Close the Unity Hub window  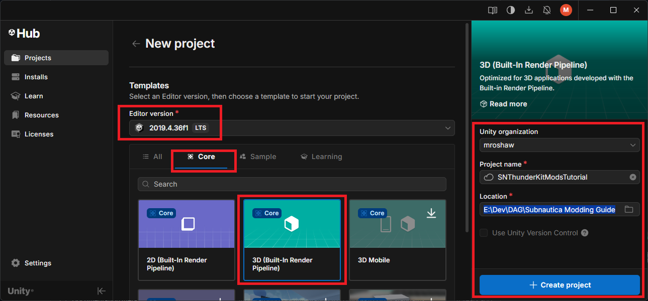point(636,10)
